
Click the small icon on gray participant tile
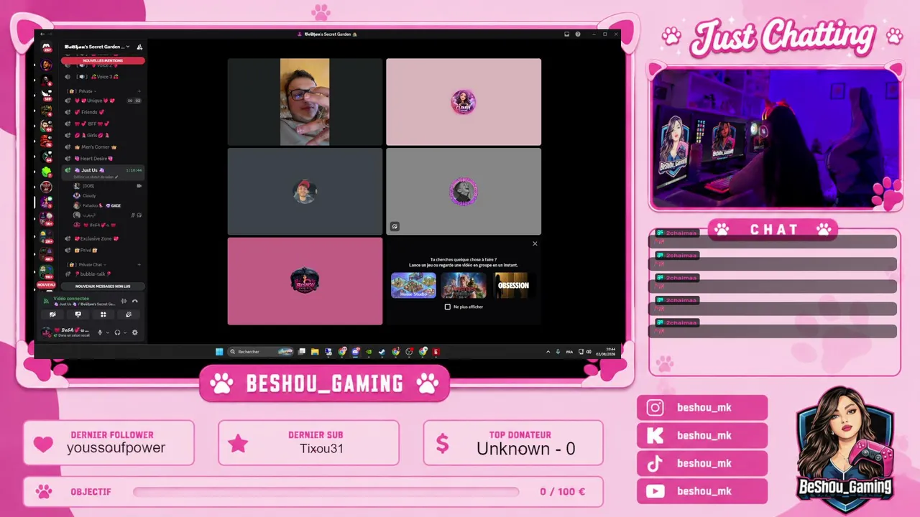[x=395, y=226]
